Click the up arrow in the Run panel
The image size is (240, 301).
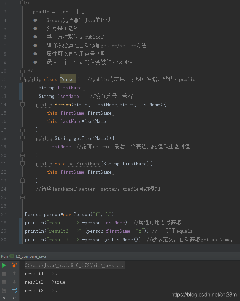[x=14, y=274]
